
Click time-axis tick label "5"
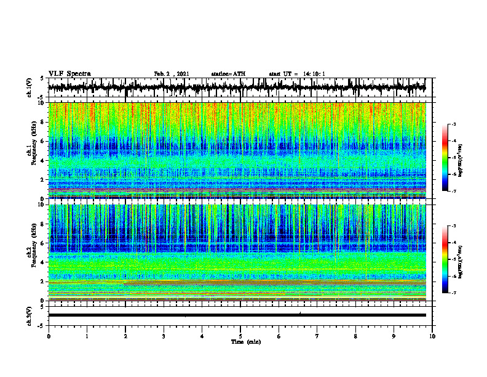(240, 336)
